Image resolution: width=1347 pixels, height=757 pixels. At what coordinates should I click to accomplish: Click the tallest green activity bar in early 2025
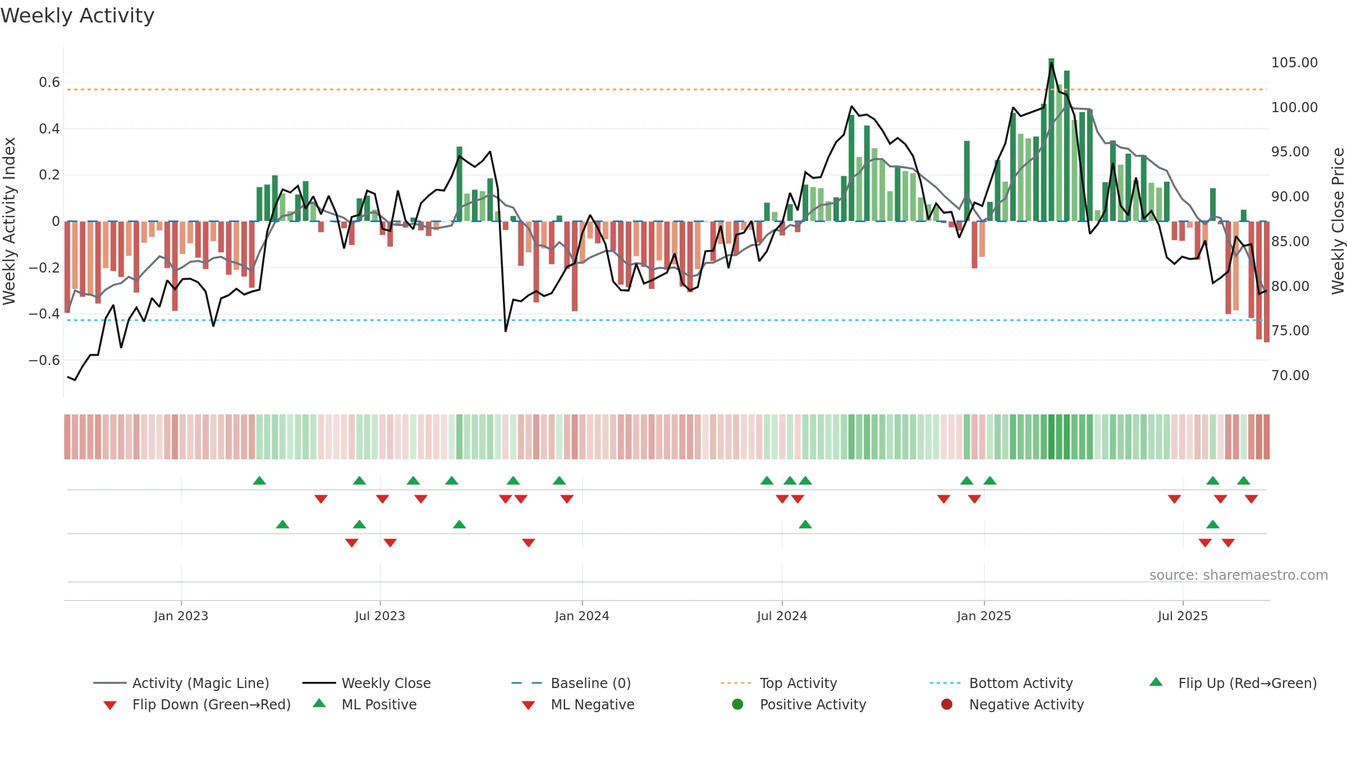point(1051,140)
